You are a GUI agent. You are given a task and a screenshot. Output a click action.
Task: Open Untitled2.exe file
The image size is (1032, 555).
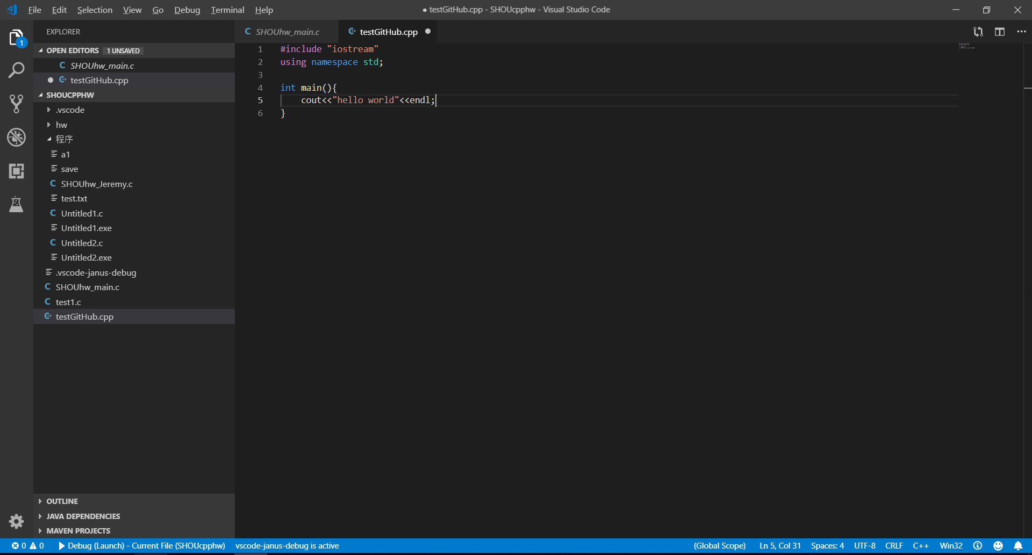134,257
